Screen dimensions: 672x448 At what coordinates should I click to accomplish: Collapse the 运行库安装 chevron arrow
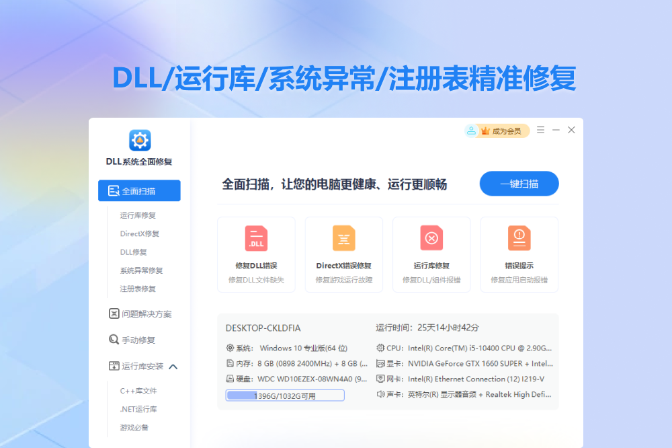tap(173, 367)
